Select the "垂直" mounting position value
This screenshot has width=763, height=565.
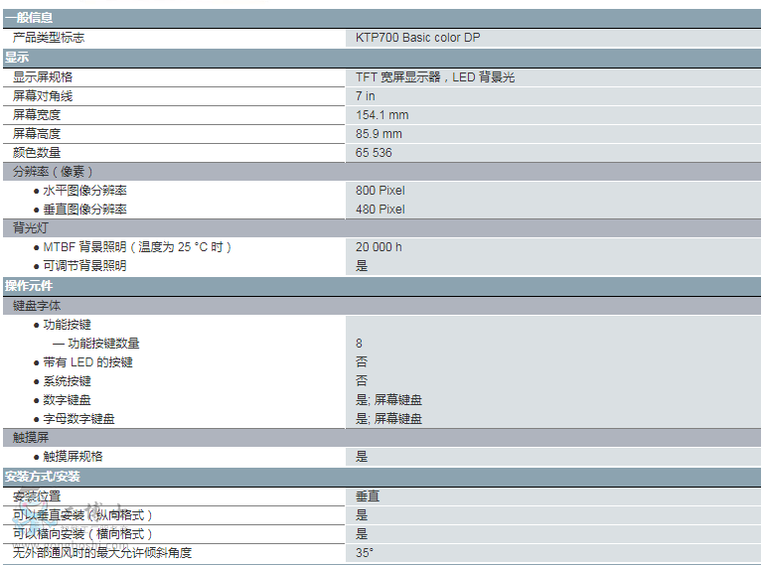(368, 495)
